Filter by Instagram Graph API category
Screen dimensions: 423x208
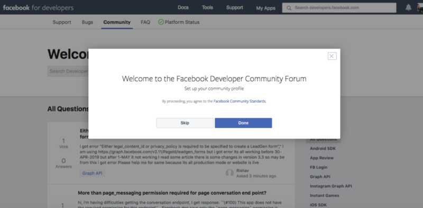(x=331, y=186)
